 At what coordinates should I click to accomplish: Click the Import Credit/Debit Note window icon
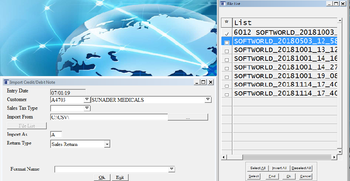[x=7, y=82]
